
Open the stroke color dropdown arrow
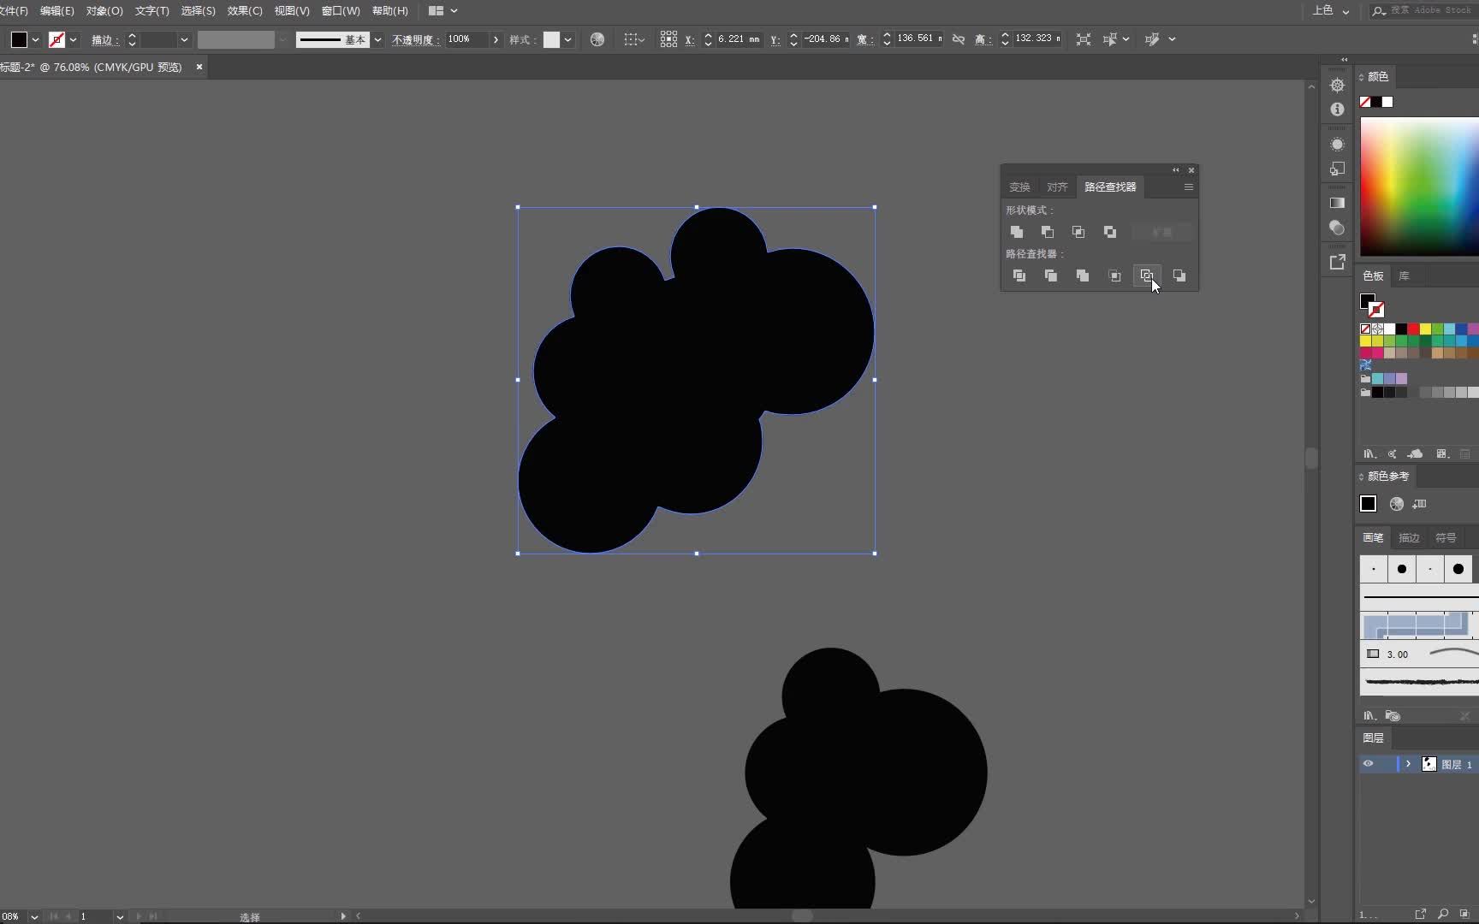tap(73, 39)
